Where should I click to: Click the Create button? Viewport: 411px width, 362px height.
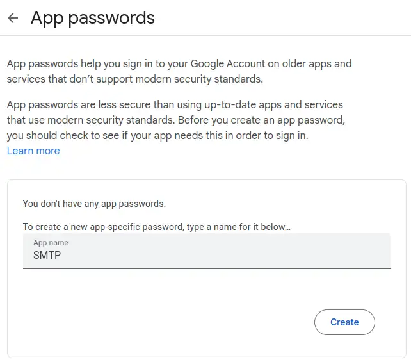(344, 322)
